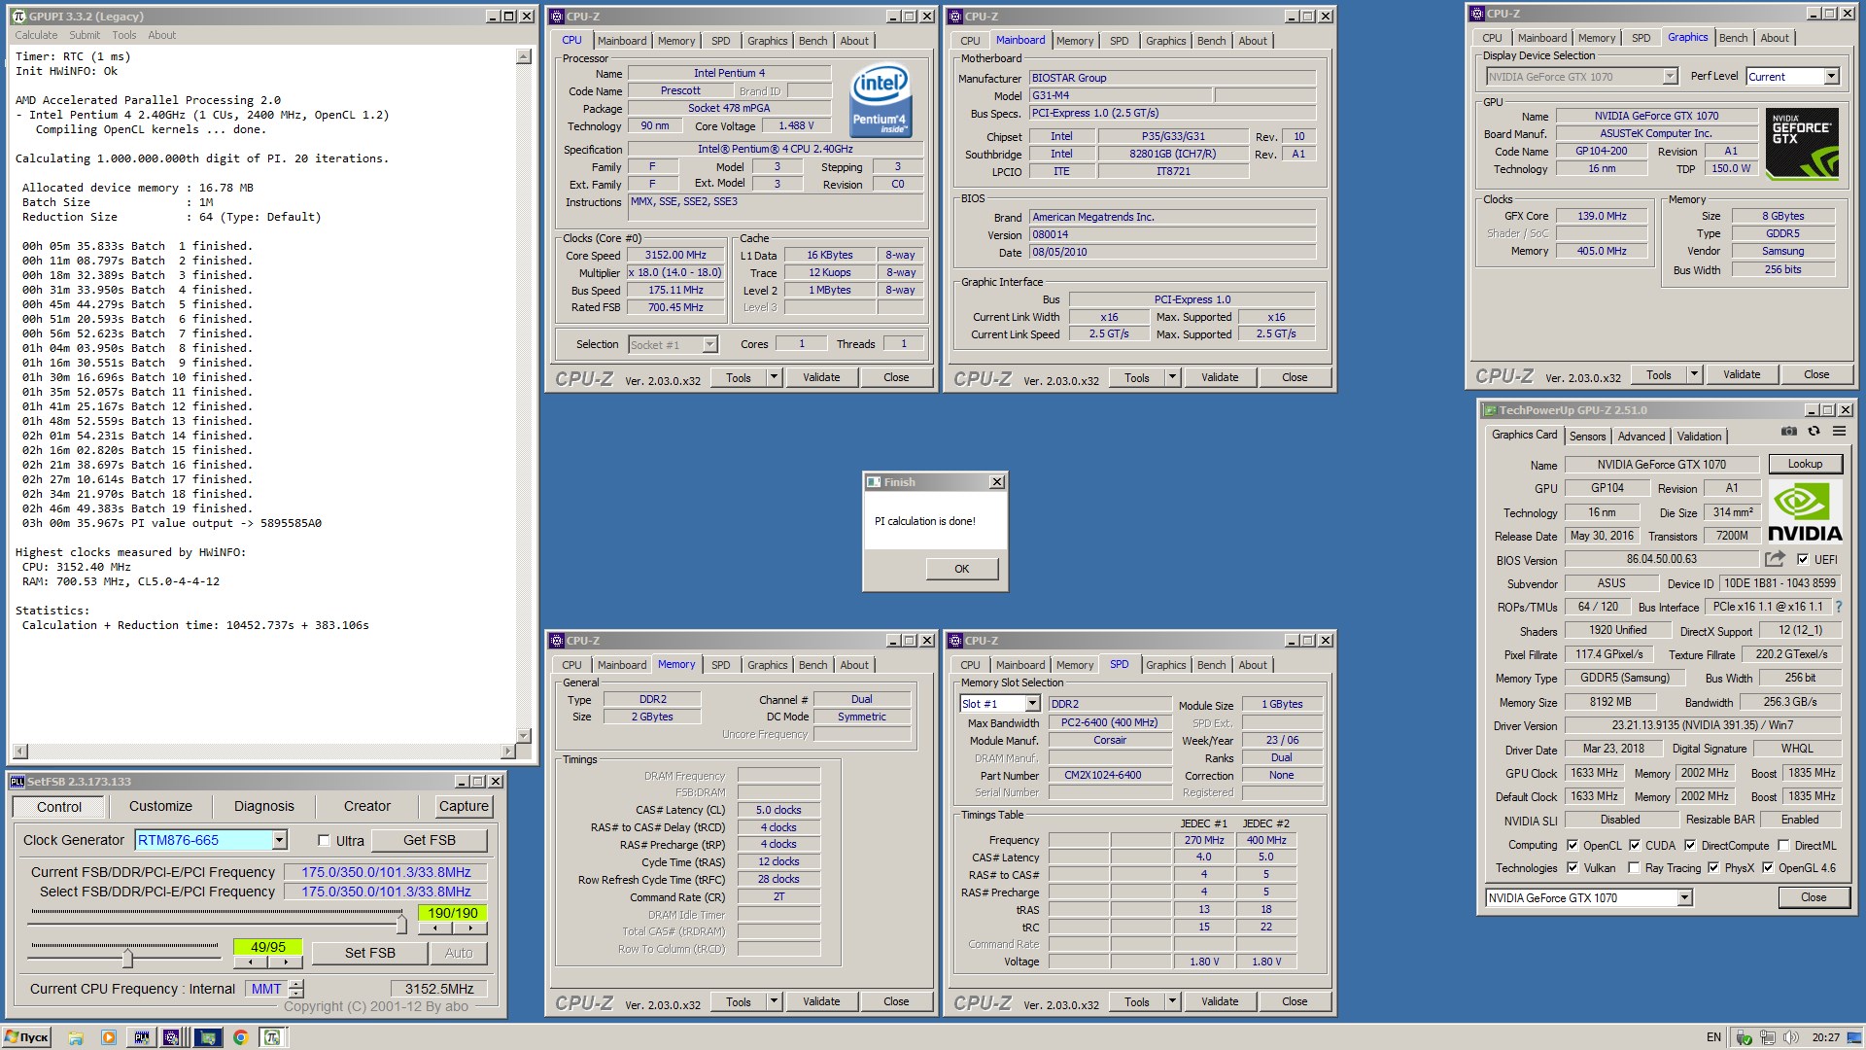Open Windows Media Player from the taskbar
Viewport: 1866px width, 1050px height.
click(108, 1037)
